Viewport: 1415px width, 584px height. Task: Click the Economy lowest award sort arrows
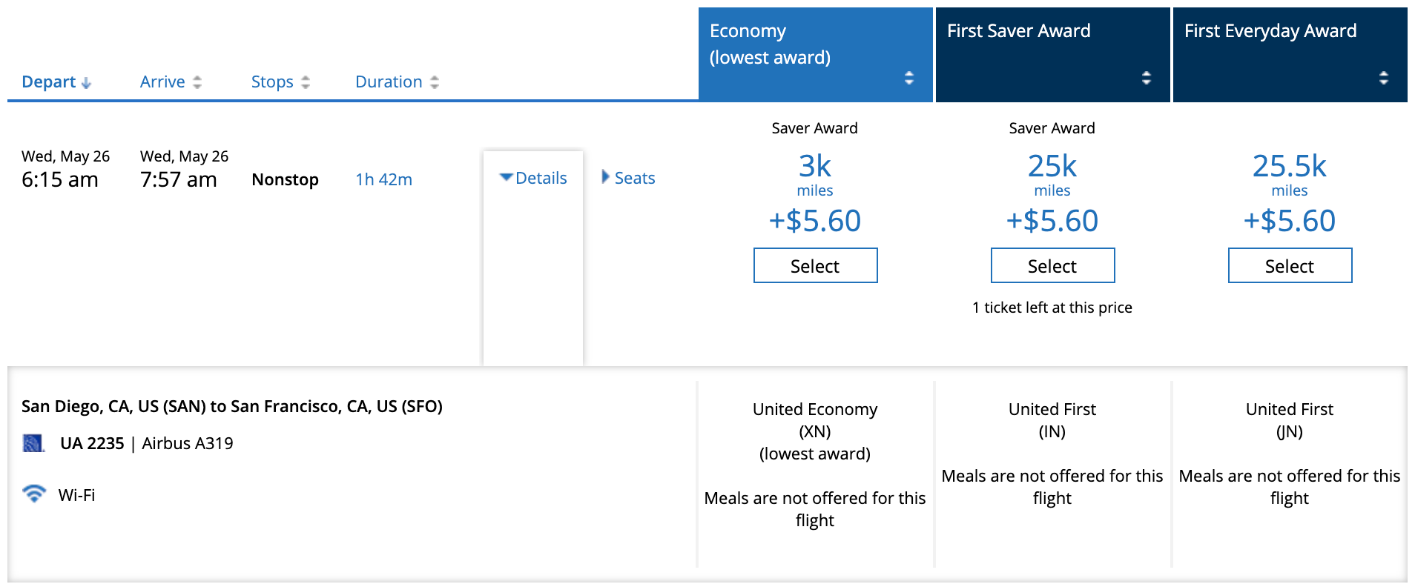[x=909, y=78]
